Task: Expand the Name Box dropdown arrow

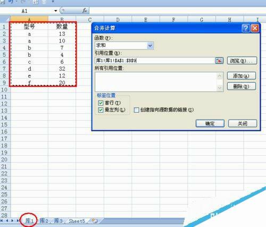Action: [x=56, y=11]
